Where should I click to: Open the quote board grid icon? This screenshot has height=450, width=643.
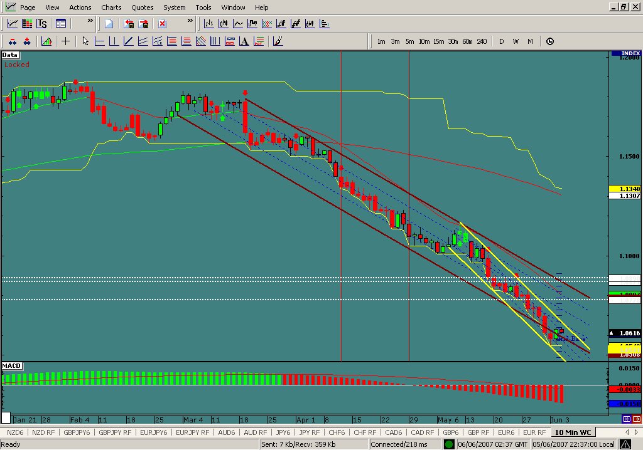(27, 24)
